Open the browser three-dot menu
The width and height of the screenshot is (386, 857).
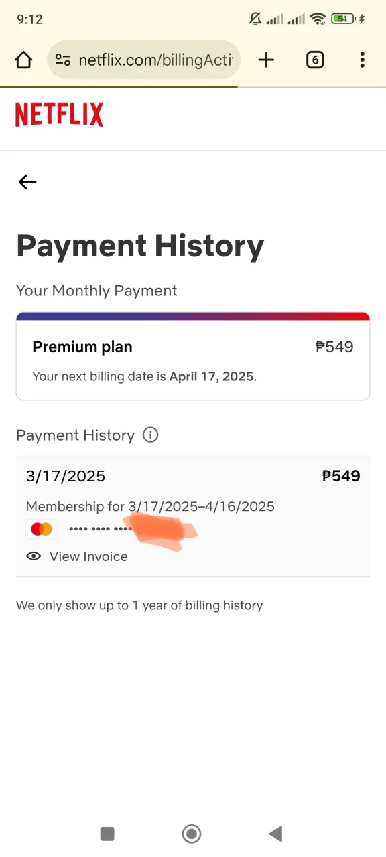tap(362, 60)
